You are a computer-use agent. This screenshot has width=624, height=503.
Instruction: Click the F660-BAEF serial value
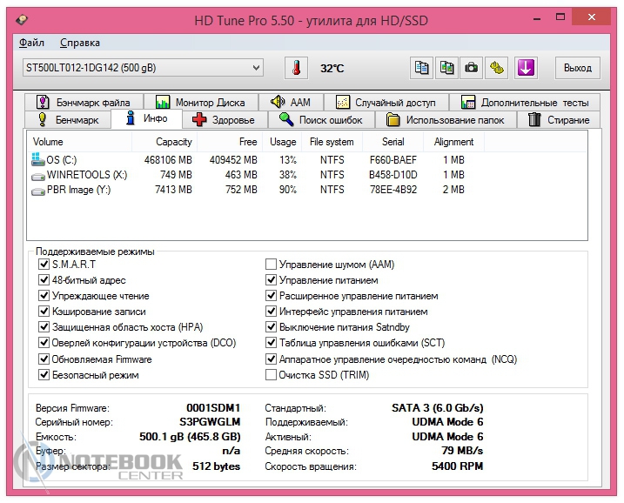393,160
